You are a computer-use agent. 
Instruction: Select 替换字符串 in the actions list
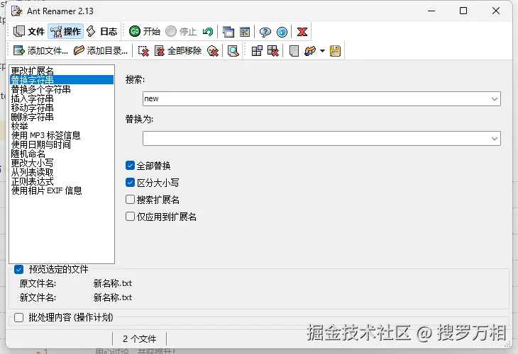[62, 80]
